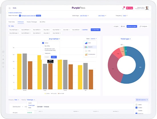Click the Distribution breadcrumb in table header
Screen dimensions: 157x119
(x=17, y=107)
